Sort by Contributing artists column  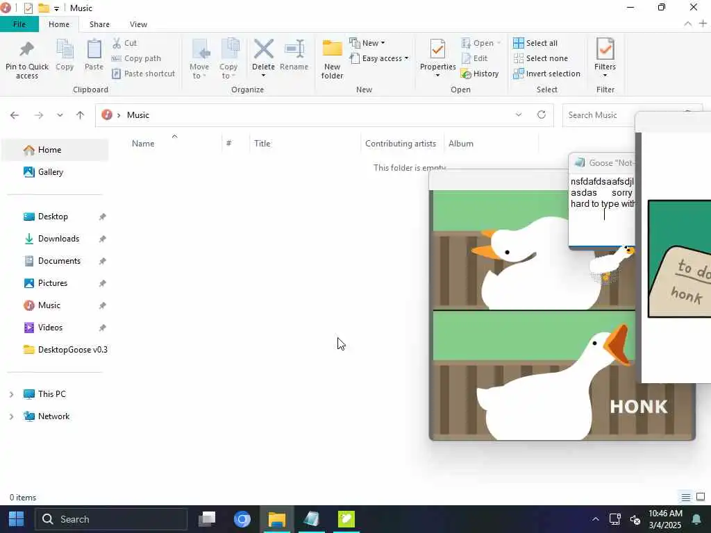[x=401, y=143]
